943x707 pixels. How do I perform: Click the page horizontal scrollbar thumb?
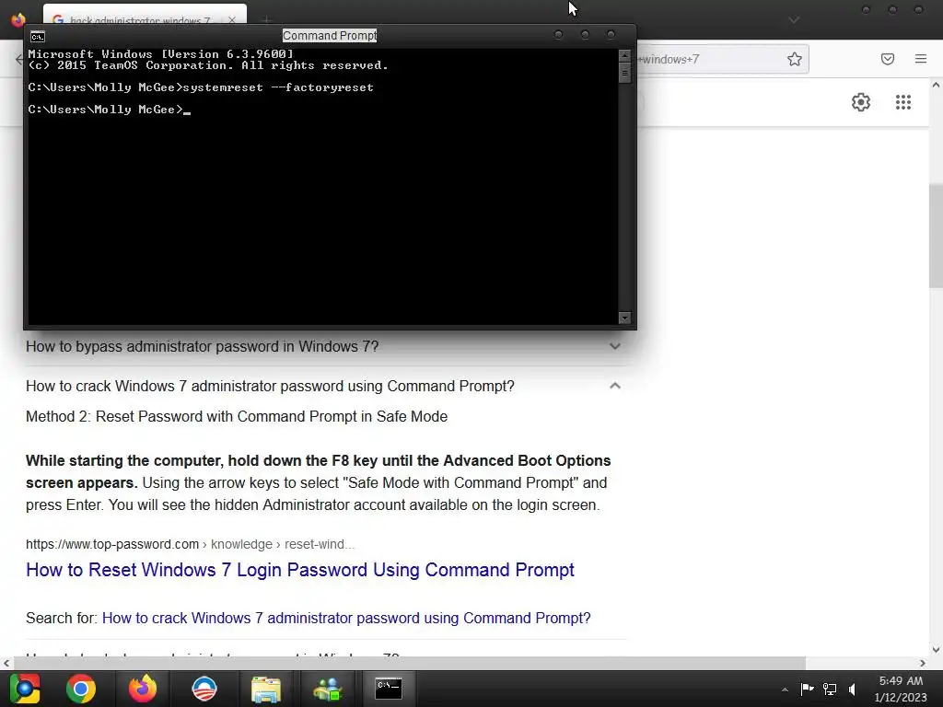tap(409, 663)
